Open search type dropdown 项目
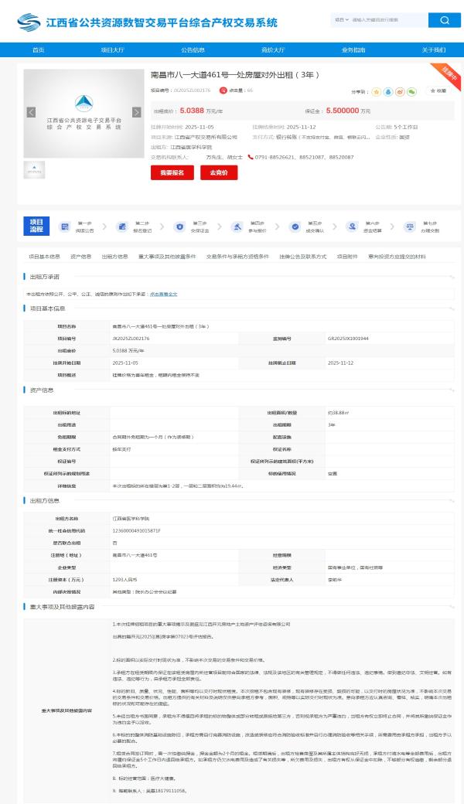 pos(341,20)
